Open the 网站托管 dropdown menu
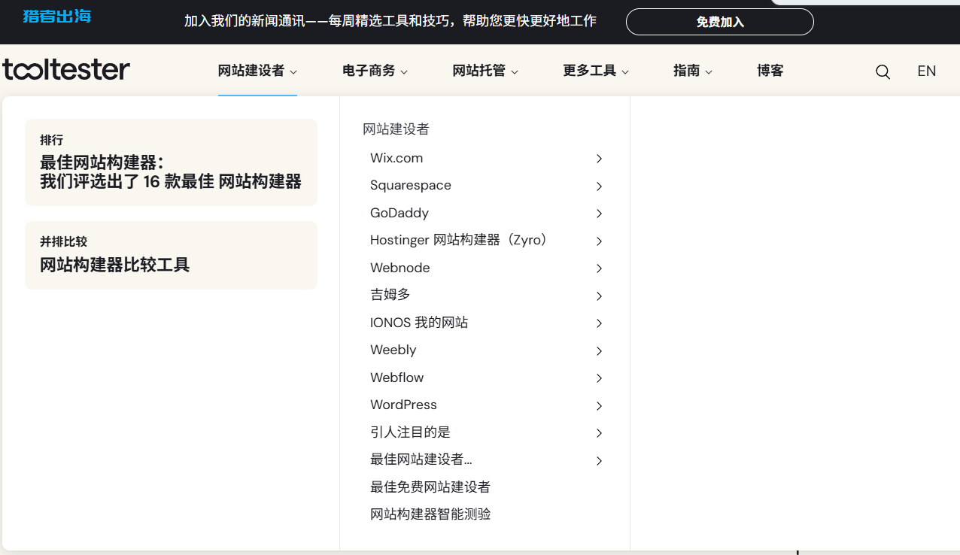 click(x=485, y=71)
